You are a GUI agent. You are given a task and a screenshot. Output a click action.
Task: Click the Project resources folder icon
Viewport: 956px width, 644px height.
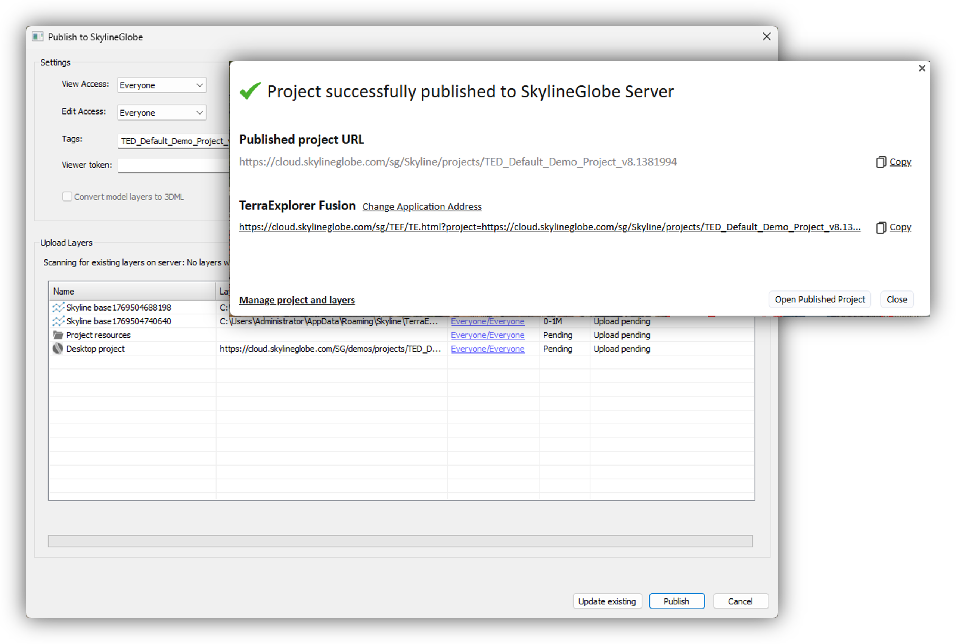(58, 335)
